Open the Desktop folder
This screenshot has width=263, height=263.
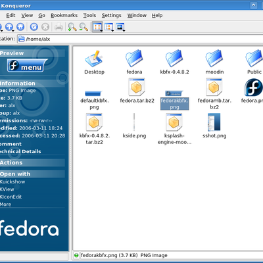pyautogui.click(x=94, y=62)
